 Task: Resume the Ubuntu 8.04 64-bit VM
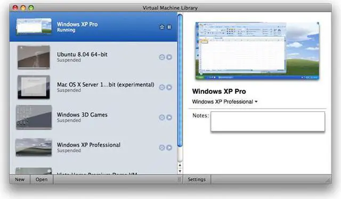[x=169, y=57]
